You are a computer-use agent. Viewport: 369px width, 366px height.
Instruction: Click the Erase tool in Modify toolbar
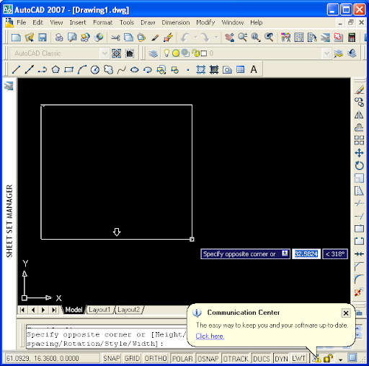(x=359, y=90)
